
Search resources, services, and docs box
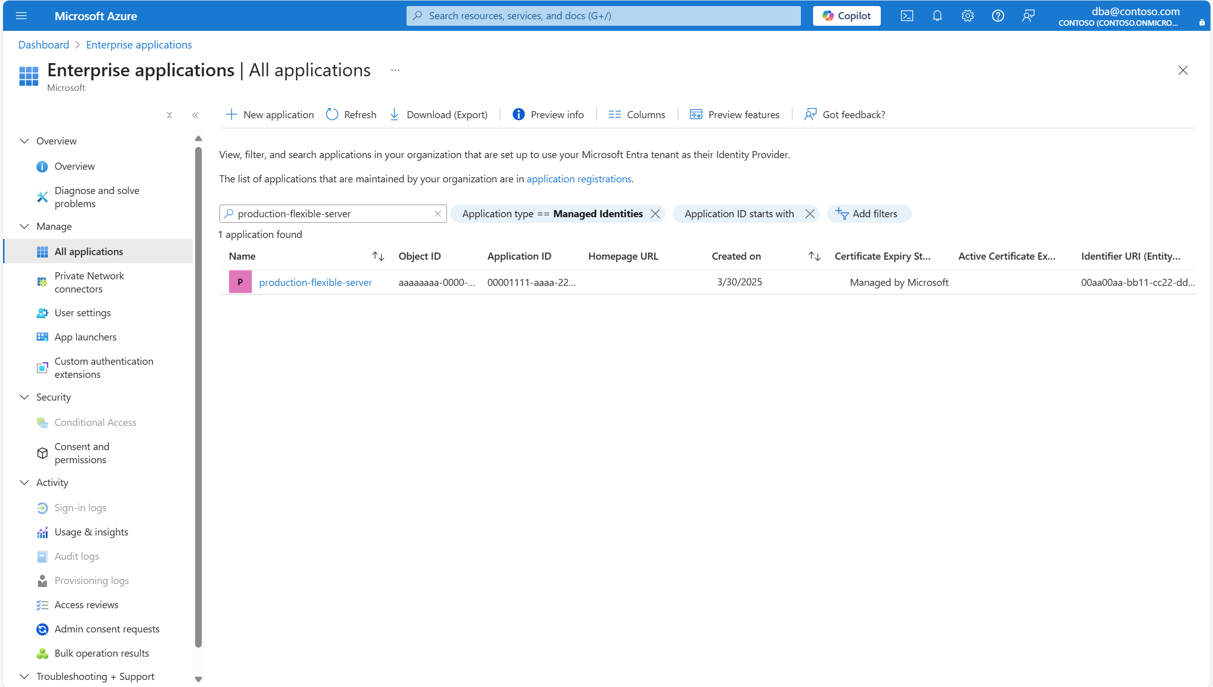pyautogui.click(x=604, y=16)
